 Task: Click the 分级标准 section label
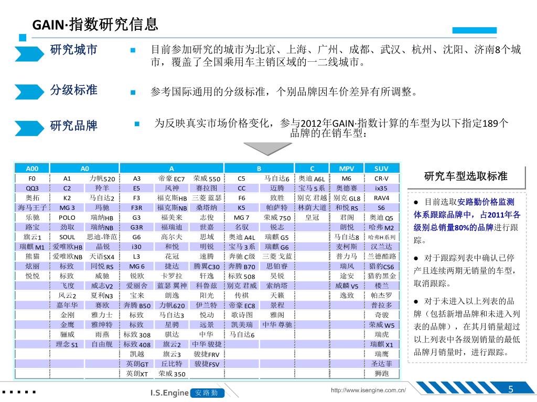pos(73,90)
